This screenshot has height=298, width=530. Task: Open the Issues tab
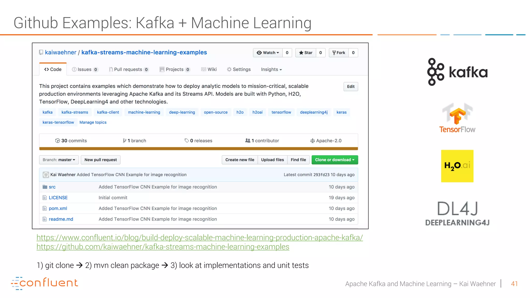click(85, 69)
